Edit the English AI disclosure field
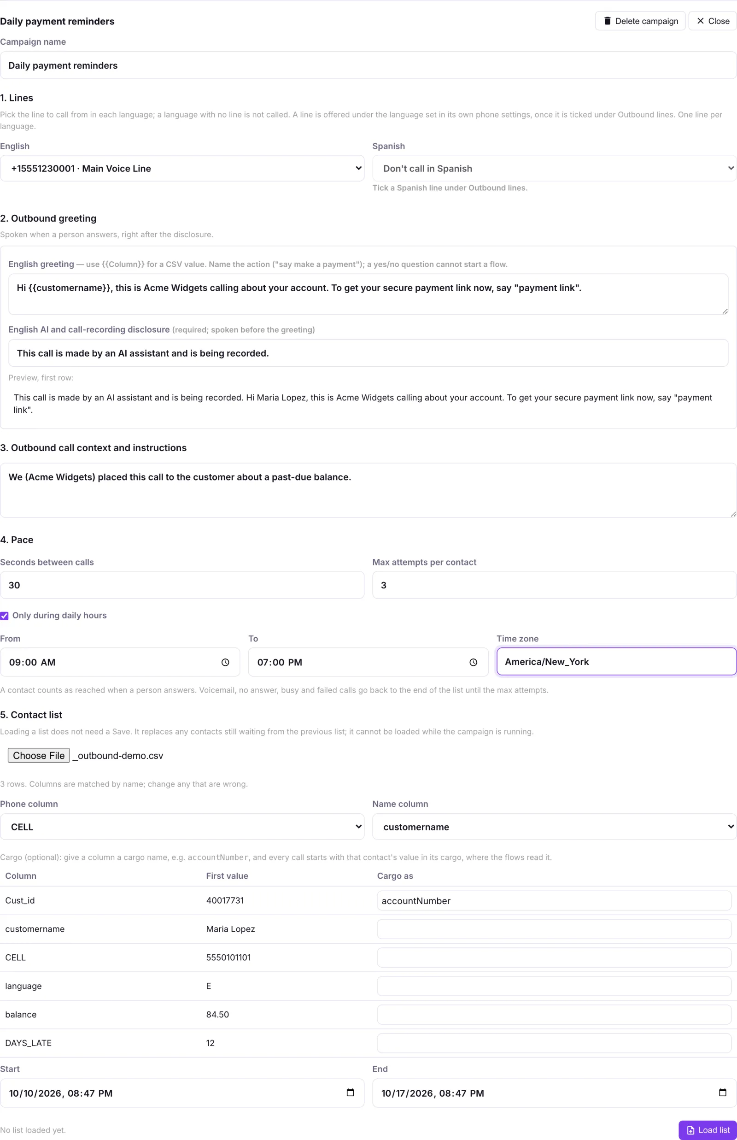Viewport: 737px width, 1140px height. pyautogui.click(x=368, y=353)
